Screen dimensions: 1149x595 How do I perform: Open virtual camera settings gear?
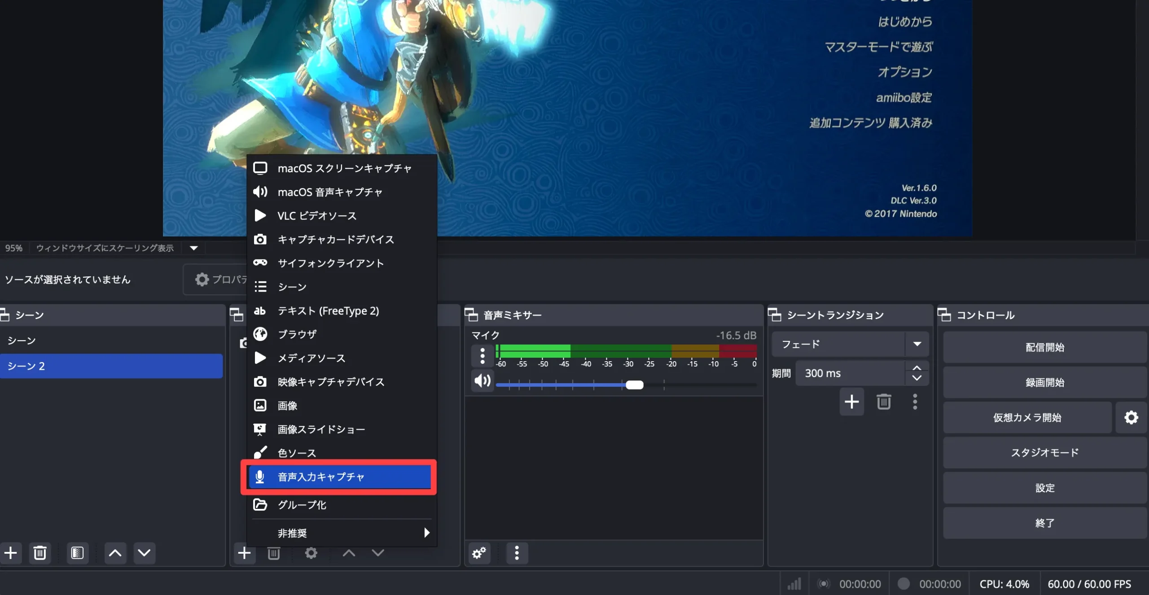pyautogui.click(x=1131, y=418)
